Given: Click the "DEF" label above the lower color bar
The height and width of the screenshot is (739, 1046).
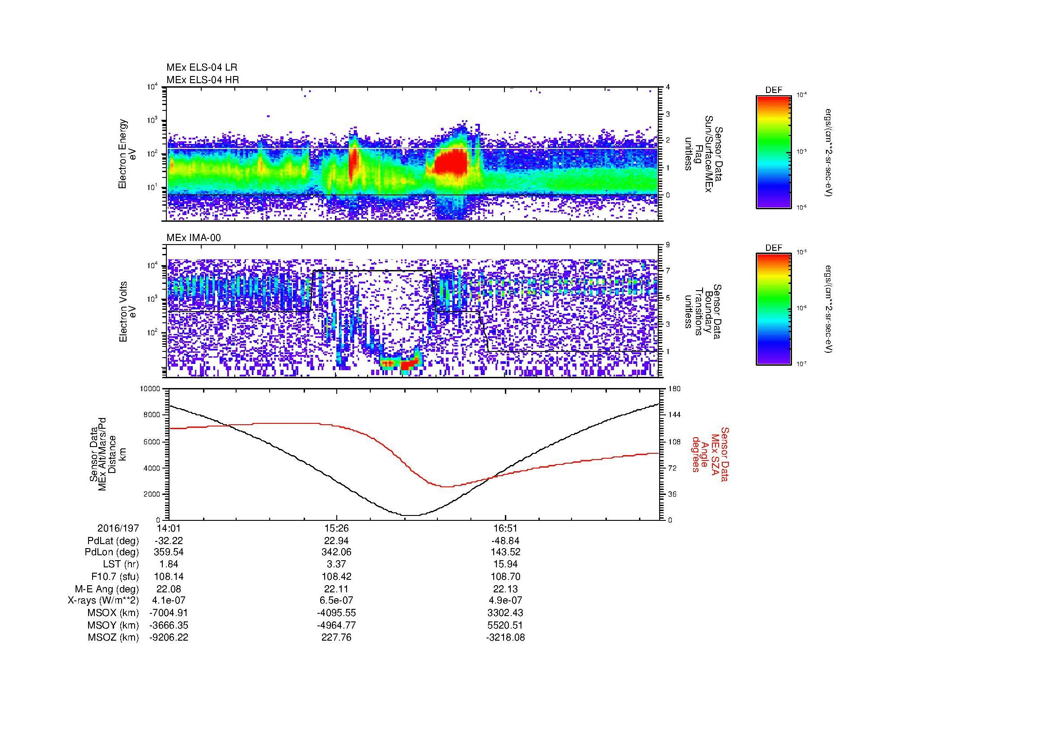Looking at the screenshot, I should 774,248.
